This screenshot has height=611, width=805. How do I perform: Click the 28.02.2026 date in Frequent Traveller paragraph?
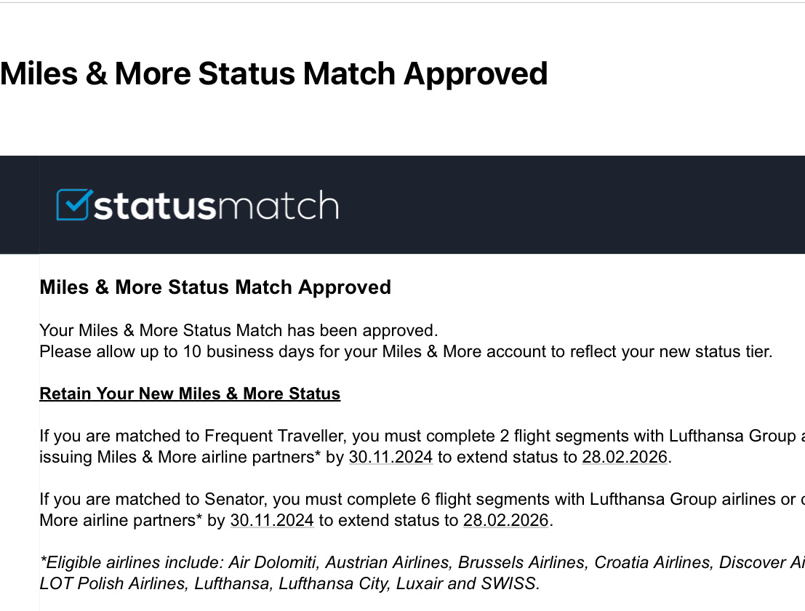(624, 458)
